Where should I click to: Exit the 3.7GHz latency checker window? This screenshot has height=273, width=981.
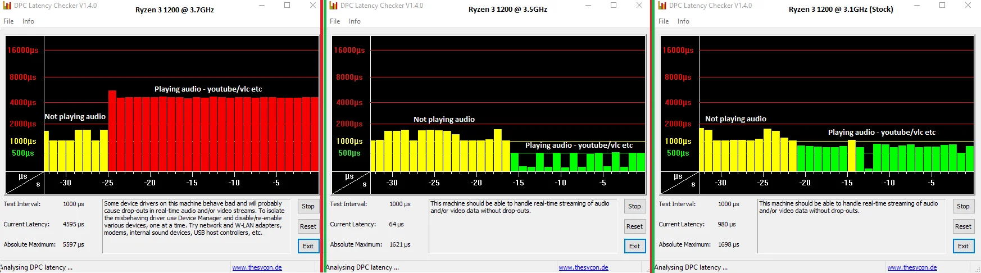click(308, 246)
